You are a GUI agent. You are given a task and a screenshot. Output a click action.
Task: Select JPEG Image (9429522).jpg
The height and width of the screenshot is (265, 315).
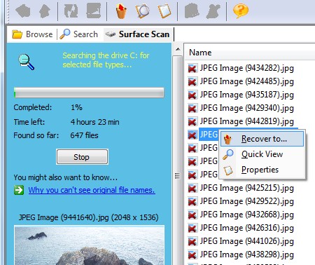point(247,201)
